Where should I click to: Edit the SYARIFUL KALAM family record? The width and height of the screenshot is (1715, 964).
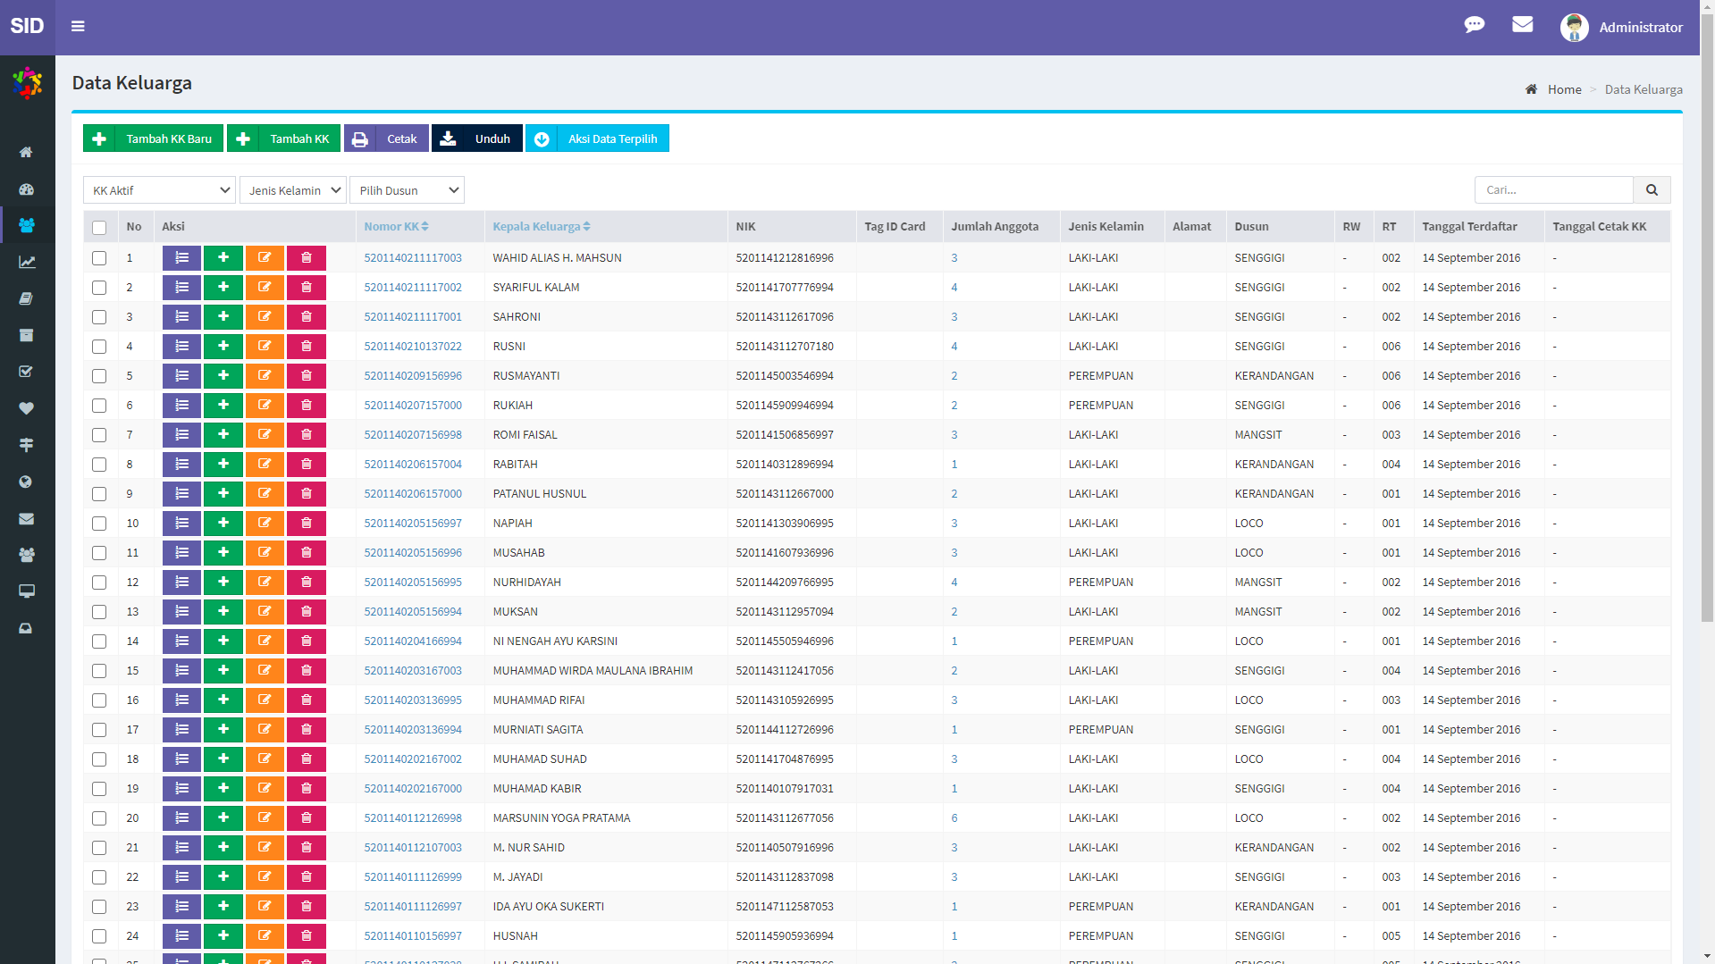point(265,288)
